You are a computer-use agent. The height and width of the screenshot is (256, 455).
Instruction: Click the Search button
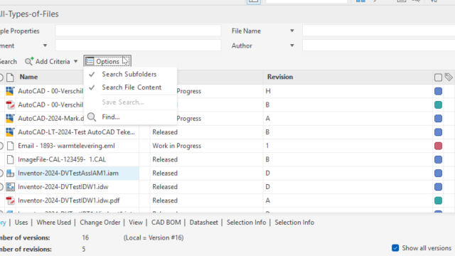click(x=8, y=62)
